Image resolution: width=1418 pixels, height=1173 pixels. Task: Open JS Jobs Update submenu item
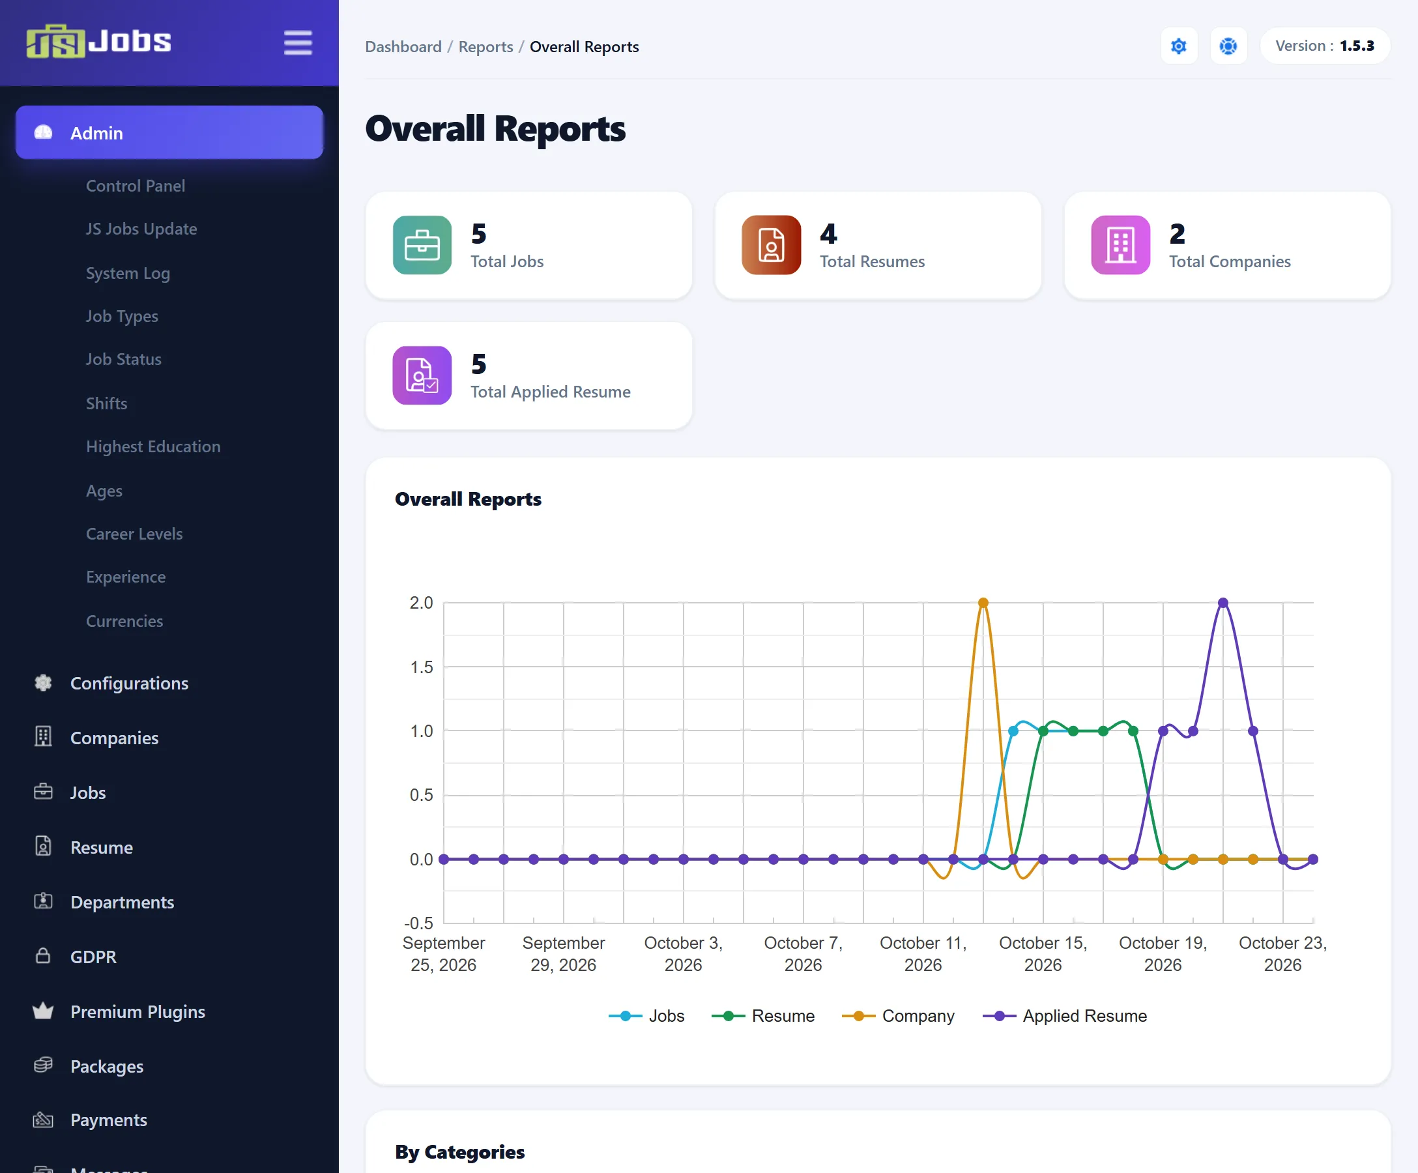click(x=141, y=229)
